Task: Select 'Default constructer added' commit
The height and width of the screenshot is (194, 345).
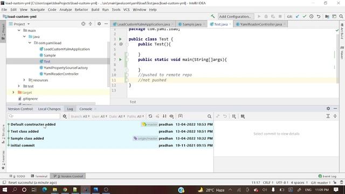Action: 110,124
